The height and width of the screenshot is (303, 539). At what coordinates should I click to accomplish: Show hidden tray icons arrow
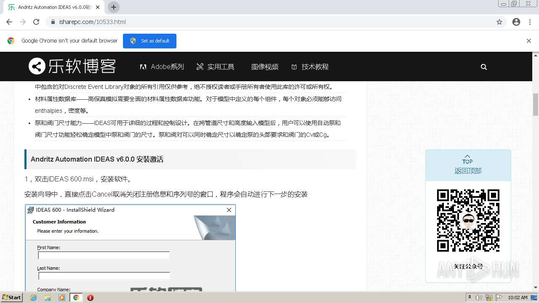[x=470, y=297]
